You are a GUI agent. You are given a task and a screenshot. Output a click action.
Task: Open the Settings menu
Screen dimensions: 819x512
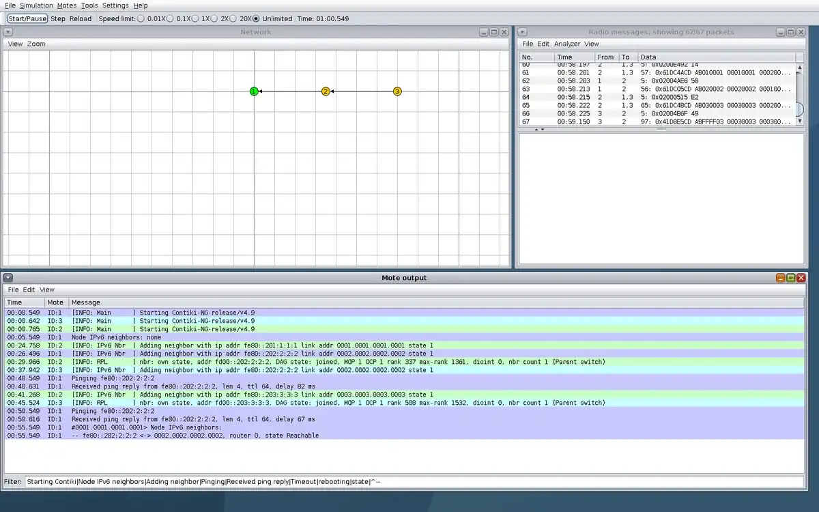point(115,5)
